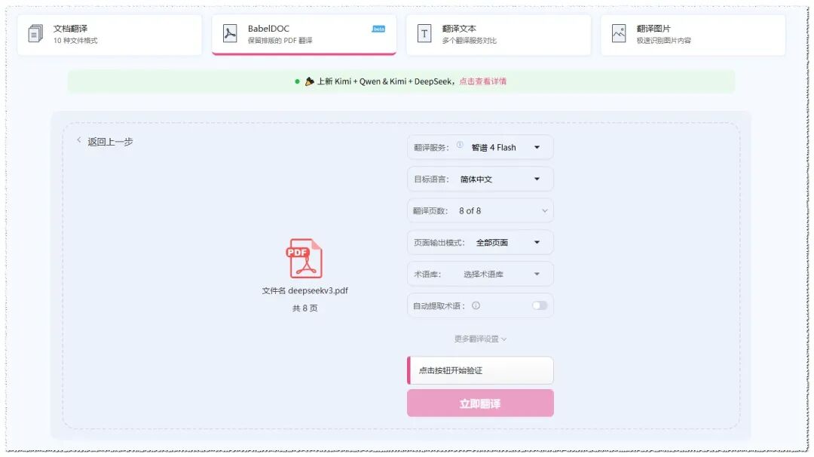This screenshot has height=457, width=814.
Task: Click the beta badge on BabelDOC tab
Action: coord(378,29)
